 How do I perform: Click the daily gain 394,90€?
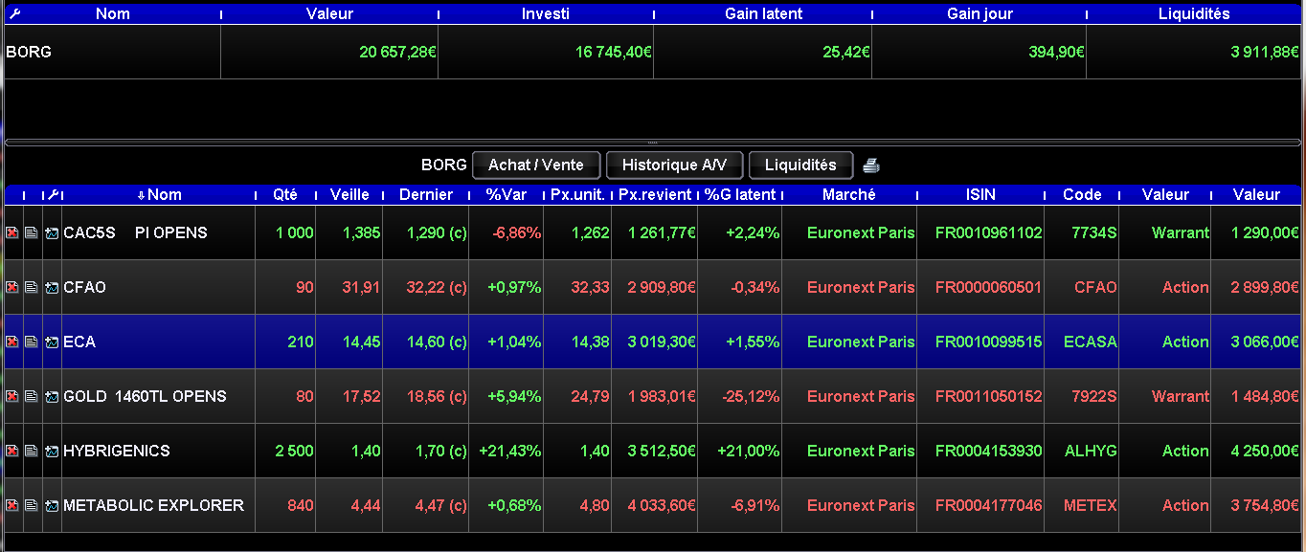pyautogui.click(x=1057, y=52)
